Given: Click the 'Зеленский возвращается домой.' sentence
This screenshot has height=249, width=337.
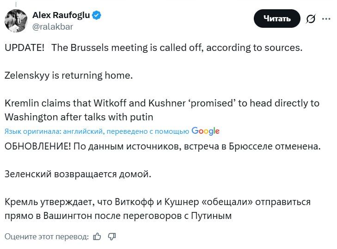Looking at the screenshot, I should pyautogui.click(x=78, y=174).
